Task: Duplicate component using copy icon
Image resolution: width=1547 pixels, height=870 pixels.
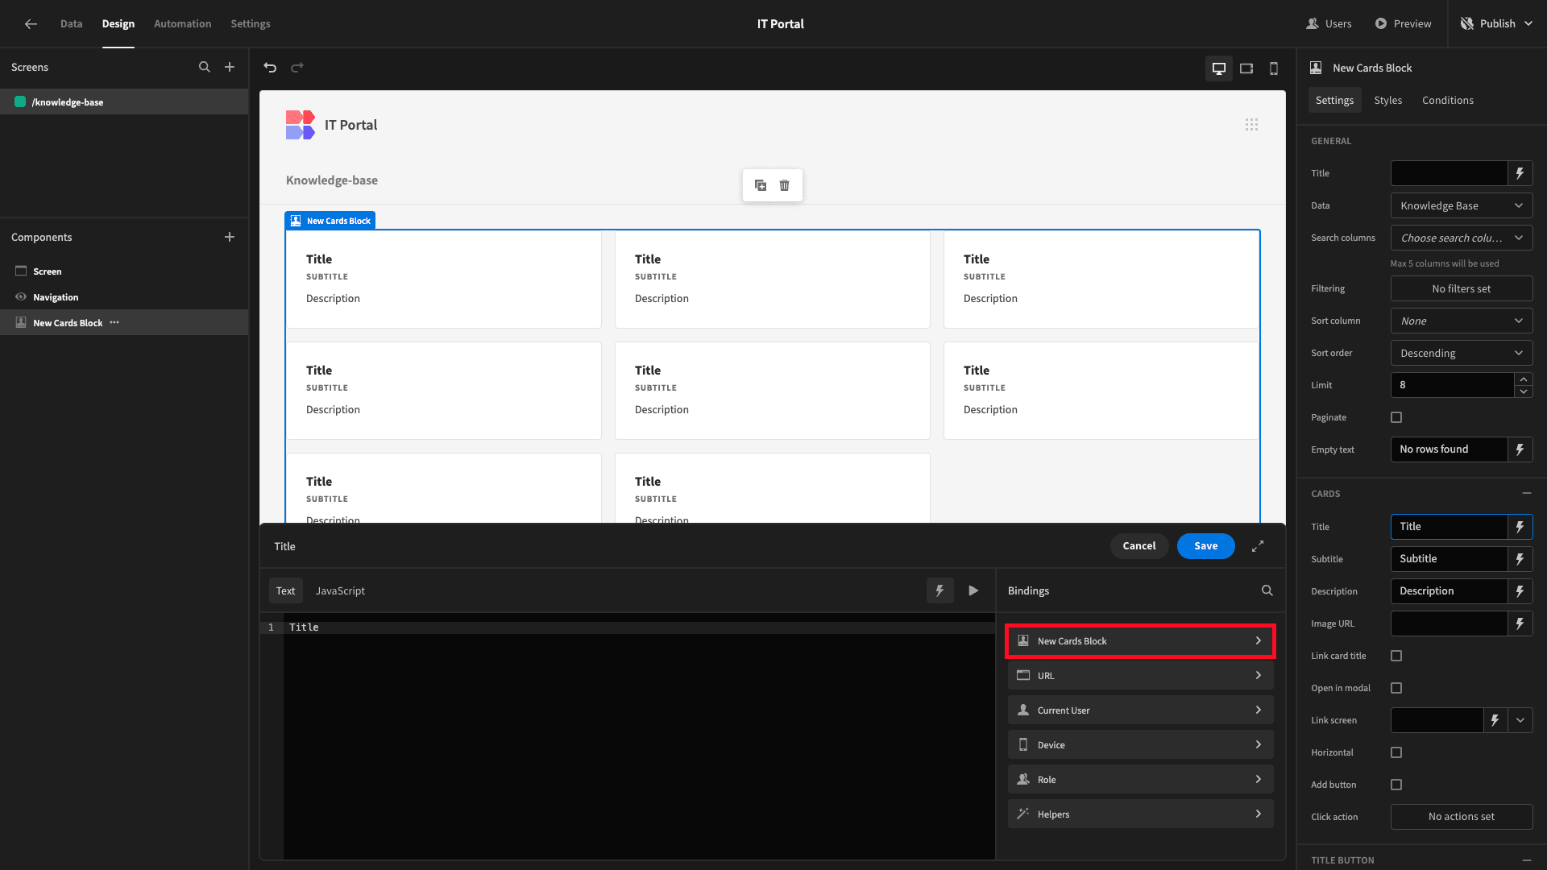Action: (x=760, y=185)
